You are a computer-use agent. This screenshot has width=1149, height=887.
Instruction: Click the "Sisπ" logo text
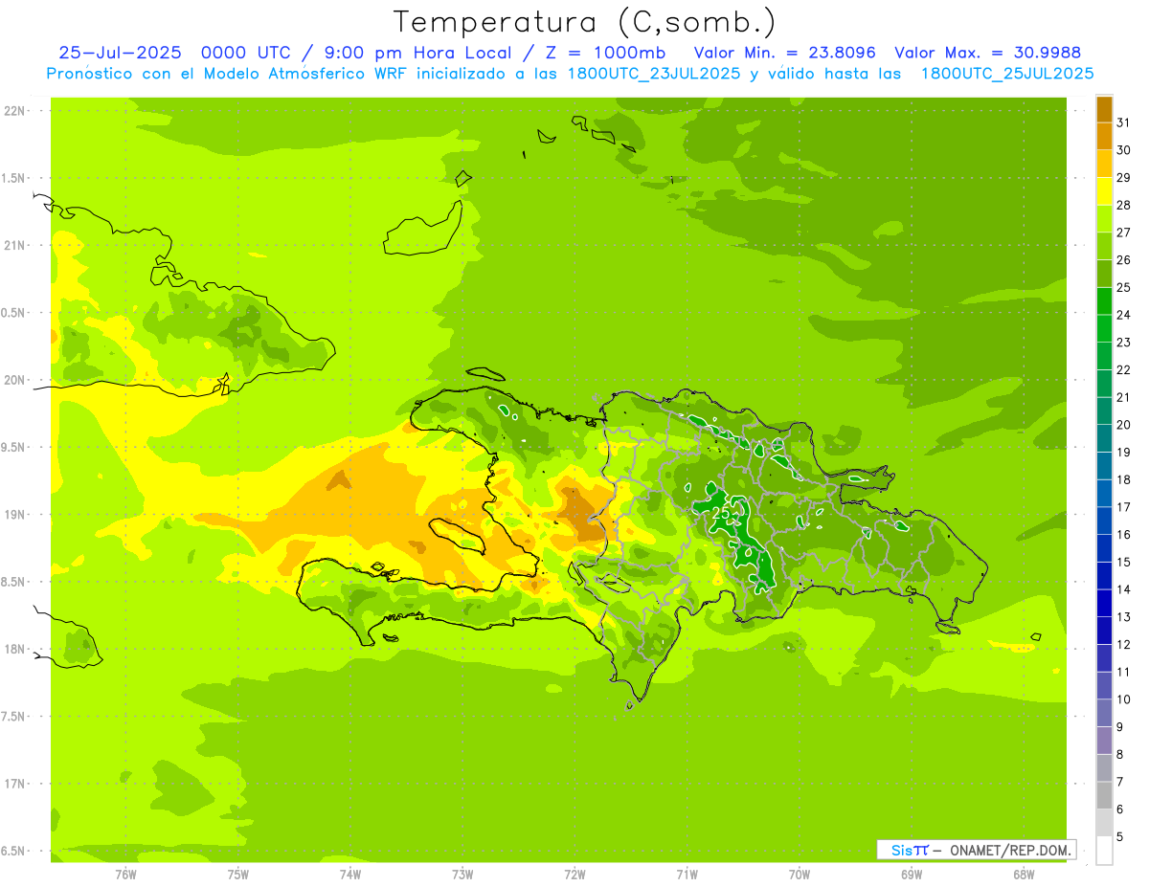(910, 850)
